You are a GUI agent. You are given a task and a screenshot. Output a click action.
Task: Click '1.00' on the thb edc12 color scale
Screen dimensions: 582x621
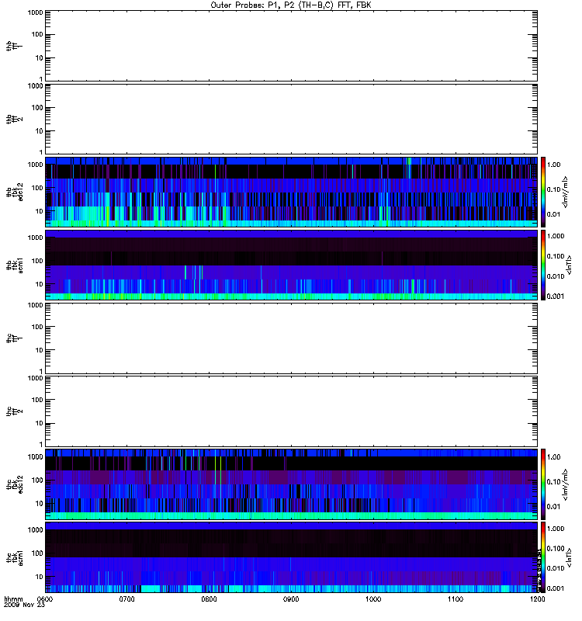(x=553, y=165)
